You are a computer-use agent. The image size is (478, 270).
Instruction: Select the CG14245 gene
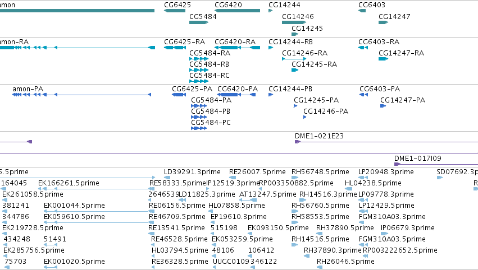point(295,34)
